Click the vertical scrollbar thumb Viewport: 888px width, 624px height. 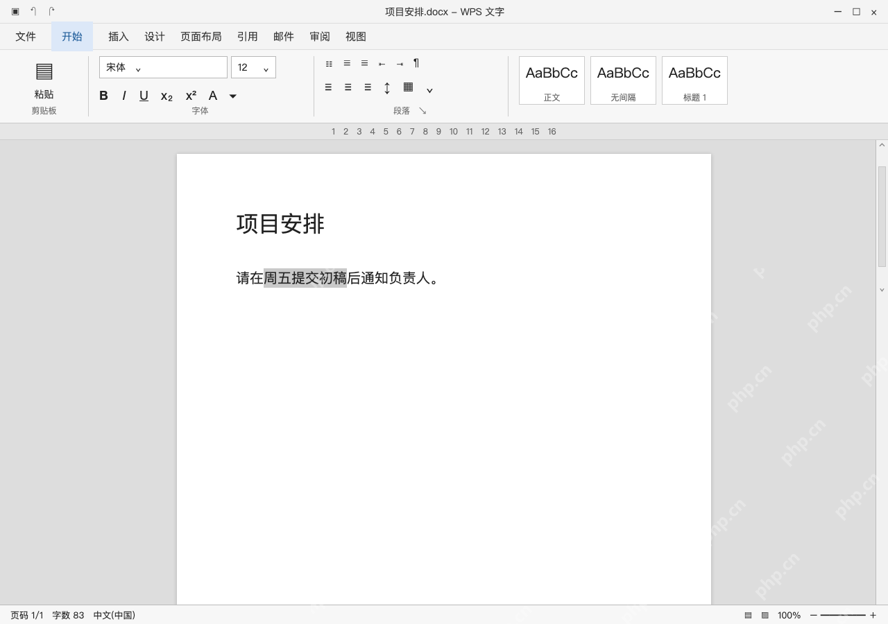(882, 216)
